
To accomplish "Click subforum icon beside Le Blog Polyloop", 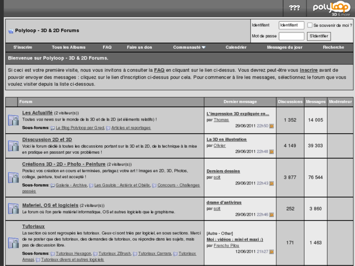I will coord(53,128).
